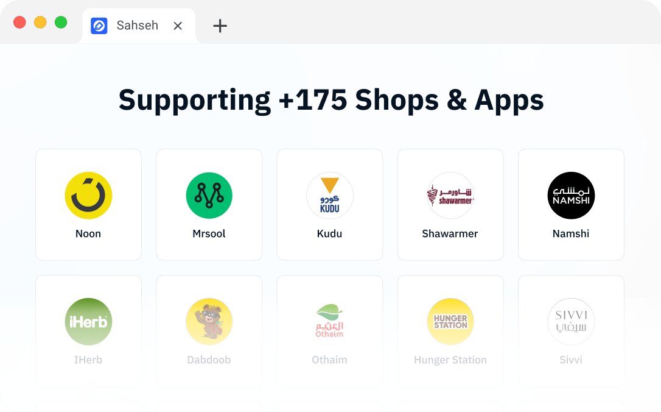This screenshot has height=412, width=661.
Task: Click the Namshi card label
Action: click(571, 233)
